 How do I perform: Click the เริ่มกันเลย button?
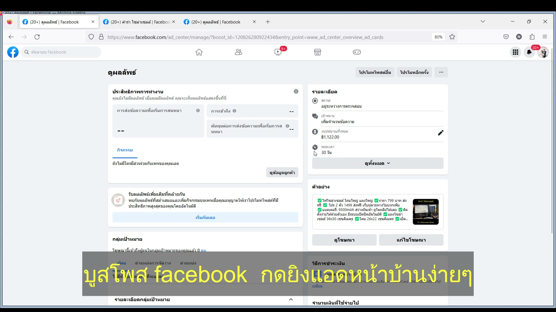(205, 217)
